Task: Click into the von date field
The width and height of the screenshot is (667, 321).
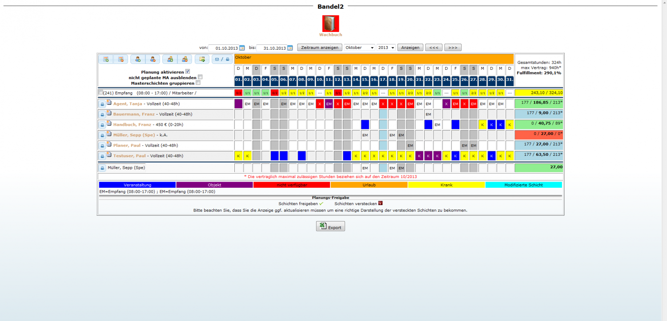Action: click(223, 48)
